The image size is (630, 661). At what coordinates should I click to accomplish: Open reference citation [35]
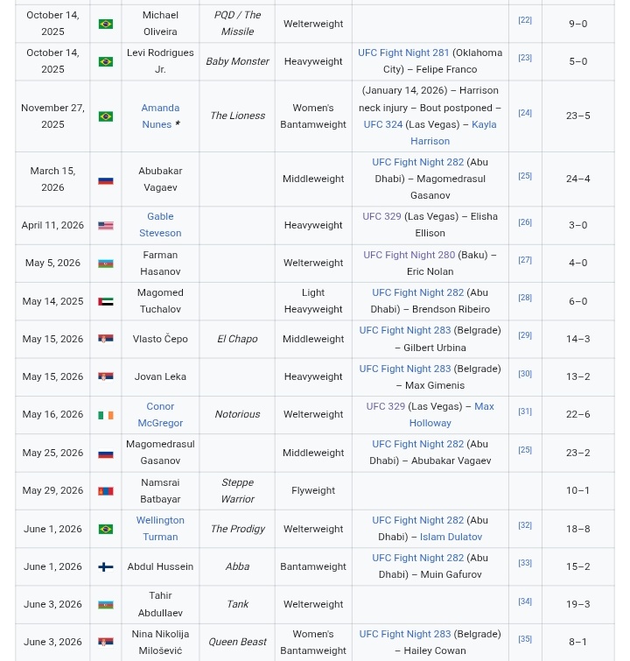point(525,639)
